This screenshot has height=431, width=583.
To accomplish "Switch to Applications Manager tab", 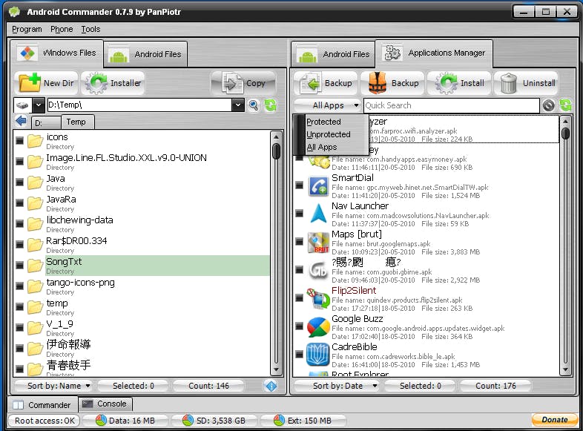I will (x=434, y=53).
